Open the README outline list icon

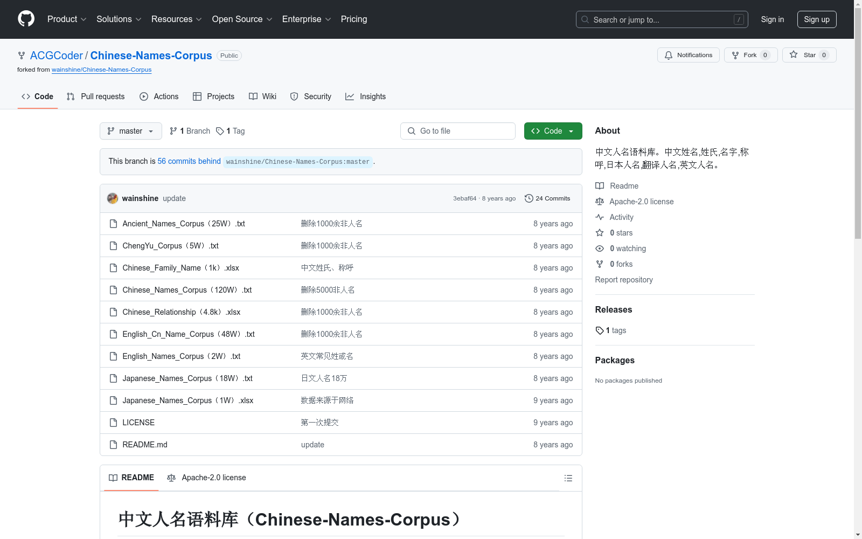coord(568,478)
